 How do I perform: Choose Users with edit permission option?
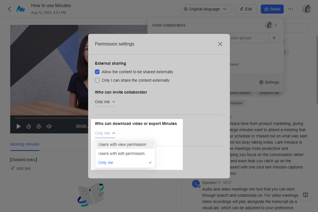click(121, 153)
